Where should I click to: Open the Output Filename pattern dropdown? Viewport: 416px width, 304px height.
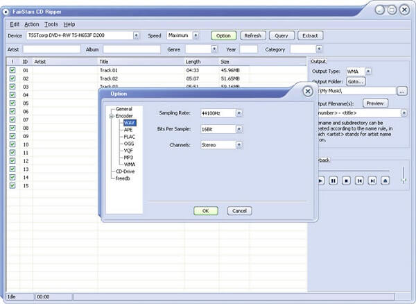pyautogui.click(x=404, y=113)
